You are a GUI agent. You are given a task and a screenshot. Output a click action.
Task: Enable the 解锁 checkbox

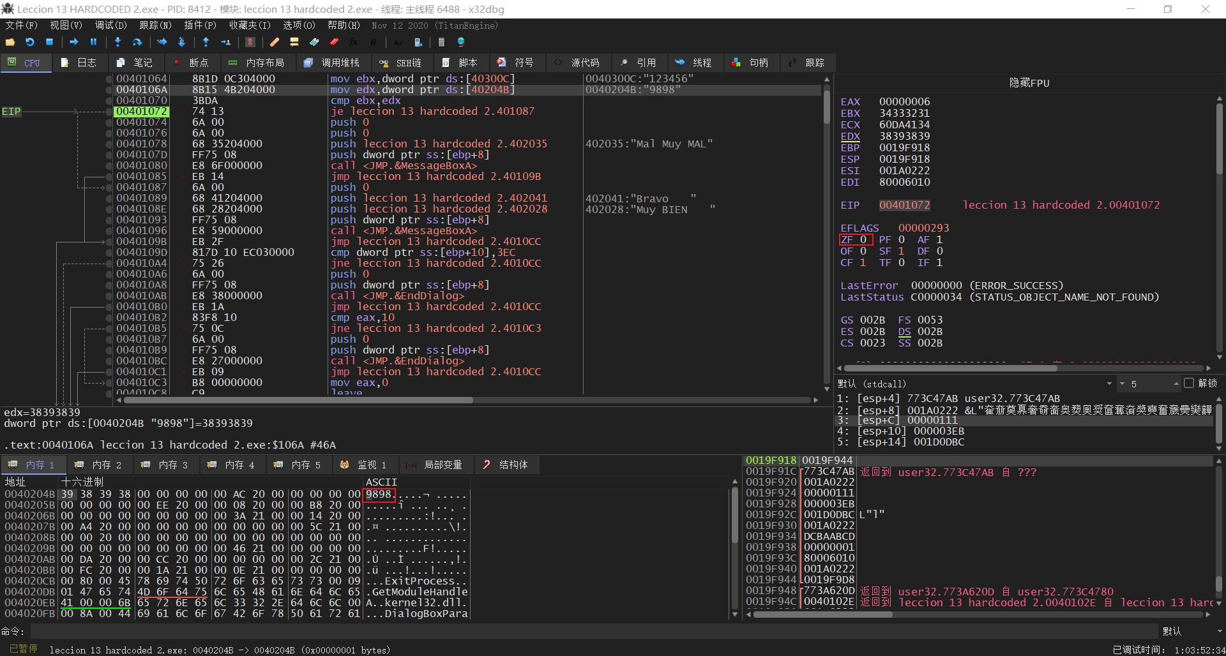(x=1188, y=384)
